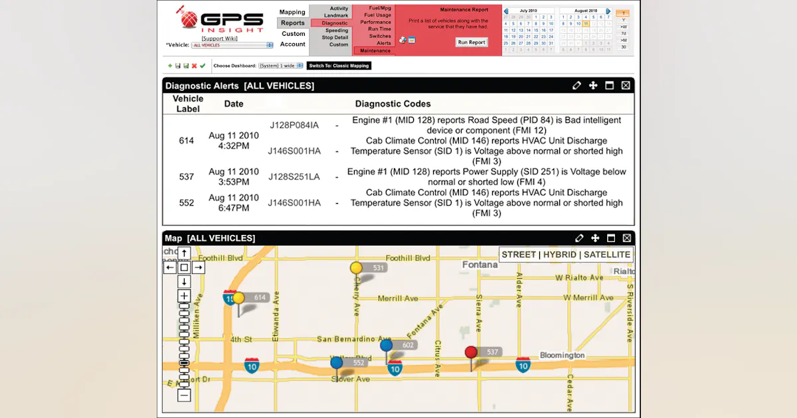This screenshot has width=797, height=418.
Task: Choose the Alerts diagnostic report
Action: [x=384, y=43]
